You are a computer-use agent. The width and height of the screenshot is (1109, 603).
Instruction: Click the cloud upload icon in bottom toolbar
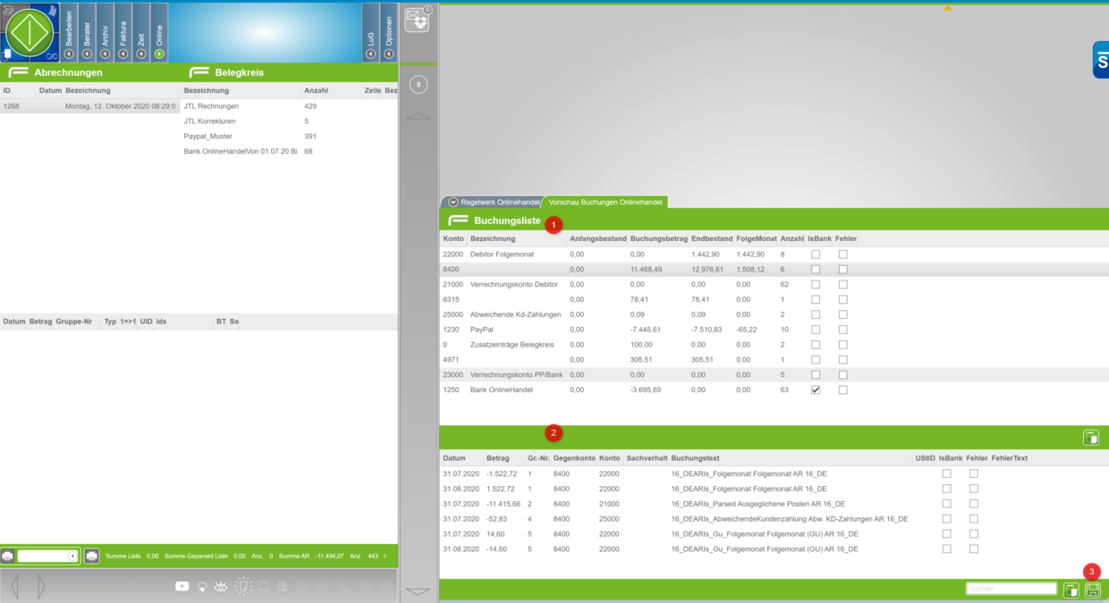202,586
